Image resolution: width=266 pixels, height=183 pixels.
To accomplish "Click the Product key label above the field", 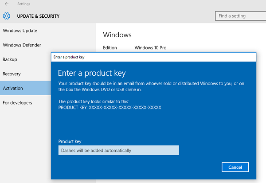I will pos(70,141).
